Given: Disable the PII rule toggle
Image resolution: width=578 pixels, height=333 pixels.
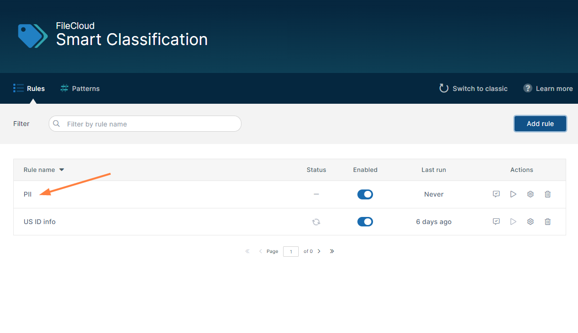Looking at the screenshot, I should click(365, 194).
